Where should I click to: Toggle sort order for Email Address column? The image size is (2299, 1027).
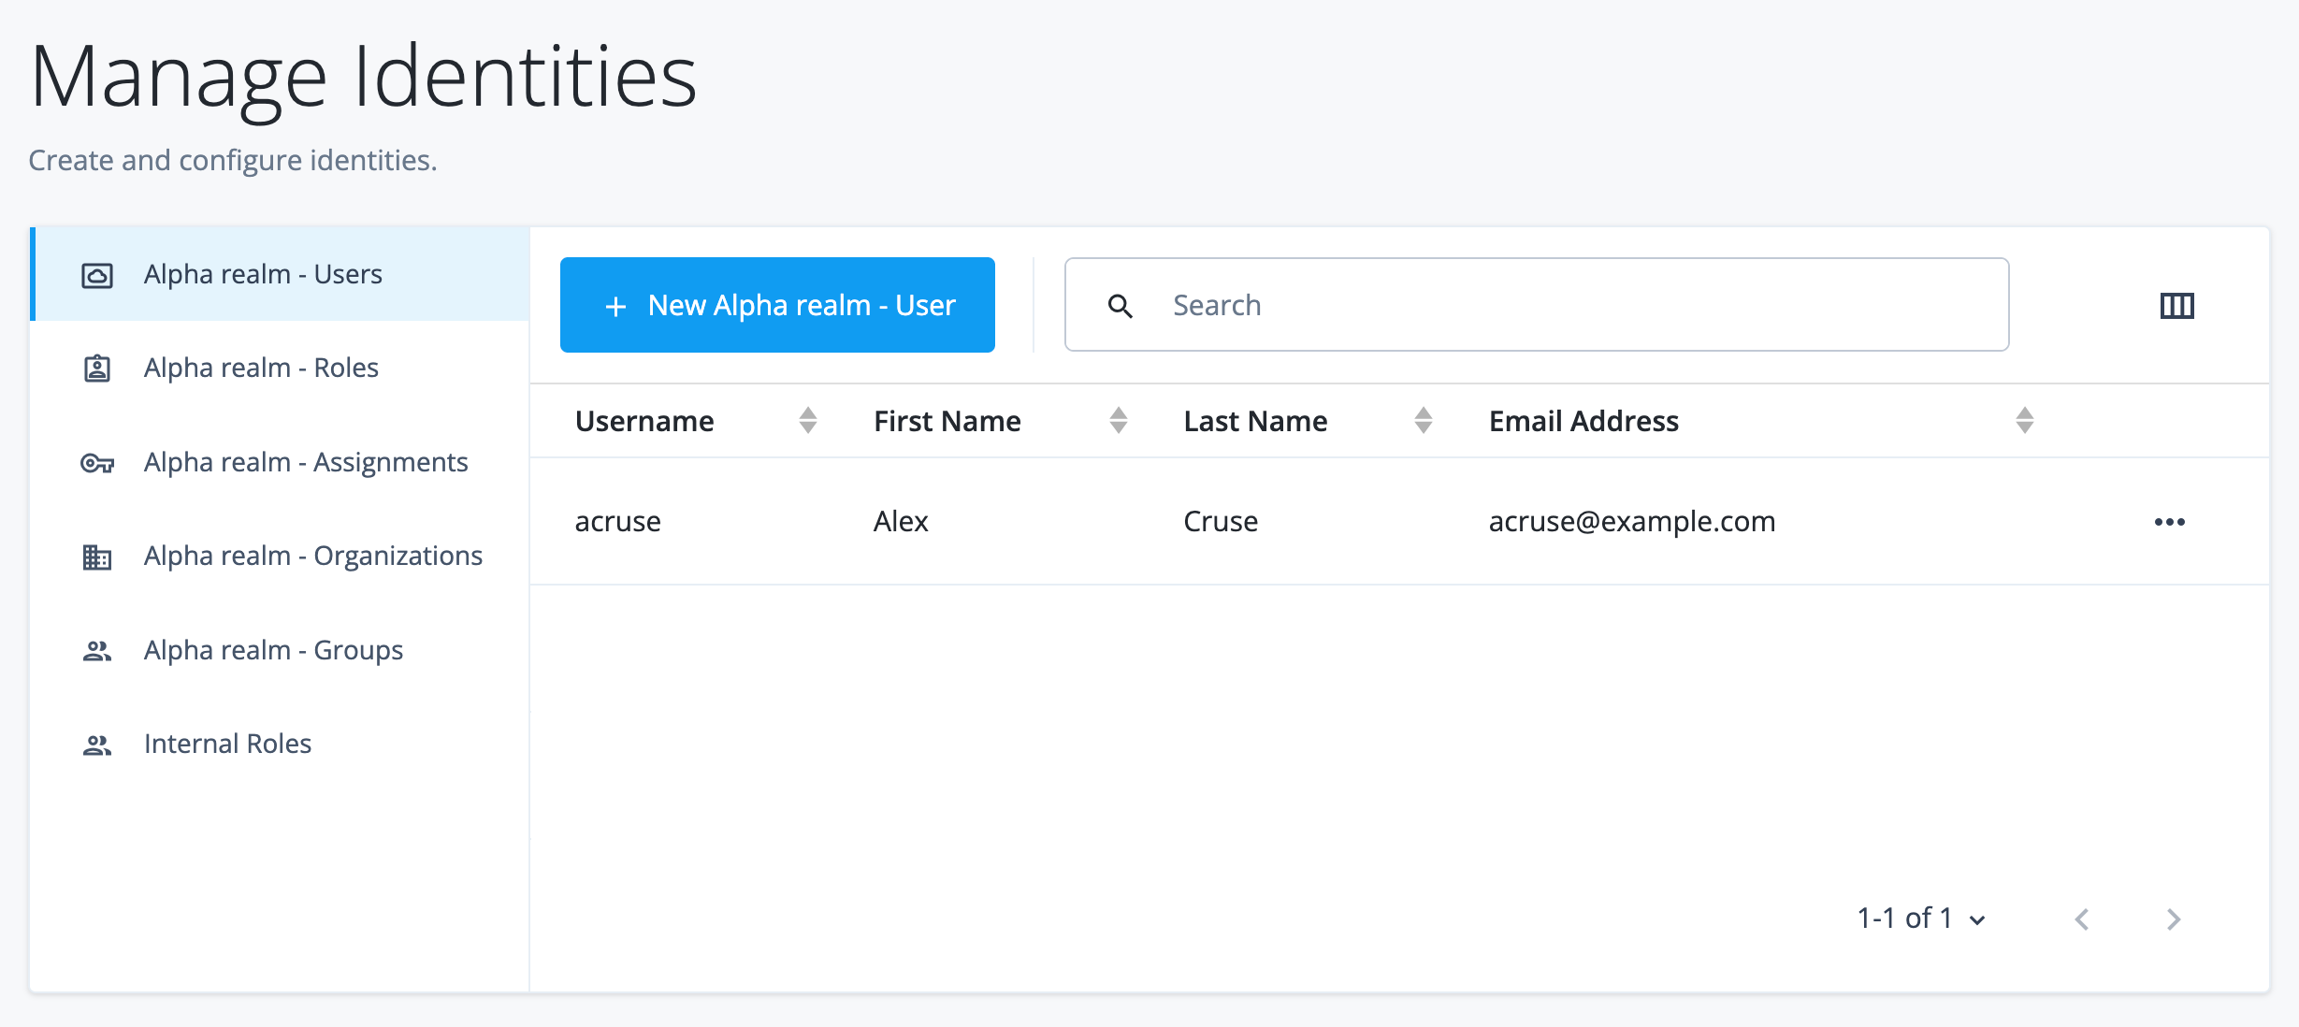(2023, 420)
